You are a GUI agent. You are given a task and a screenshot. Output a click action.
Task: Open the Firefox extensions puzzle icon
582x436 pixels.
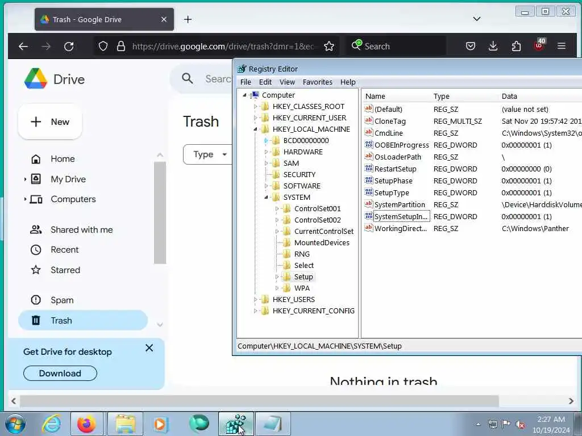point(516,46)
